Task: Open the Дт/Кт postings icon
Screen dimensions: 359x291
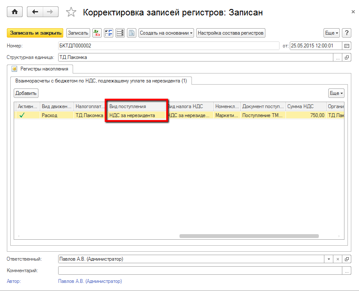Action: (97, 33)
